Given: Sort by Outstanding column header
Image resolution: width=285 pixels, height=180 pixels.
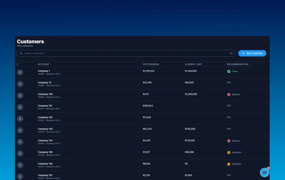Looking at the screenshot, I should click(x=151, y=64).
